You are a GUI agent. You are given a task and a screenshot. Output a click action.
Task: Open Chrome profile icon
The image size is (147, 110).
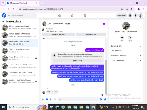(x=138, y=9)
